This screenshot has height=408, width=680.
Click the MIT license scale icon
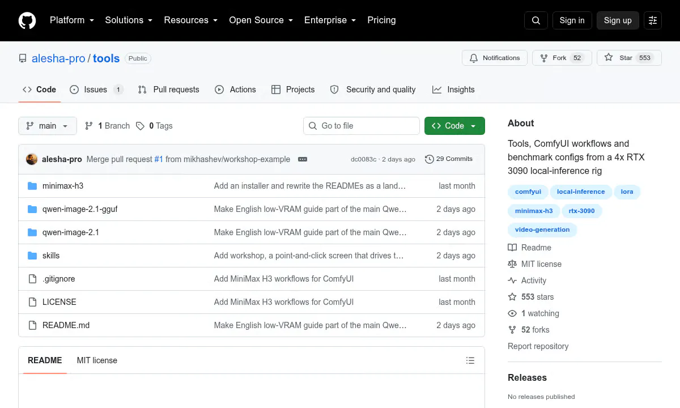point(512,264)
